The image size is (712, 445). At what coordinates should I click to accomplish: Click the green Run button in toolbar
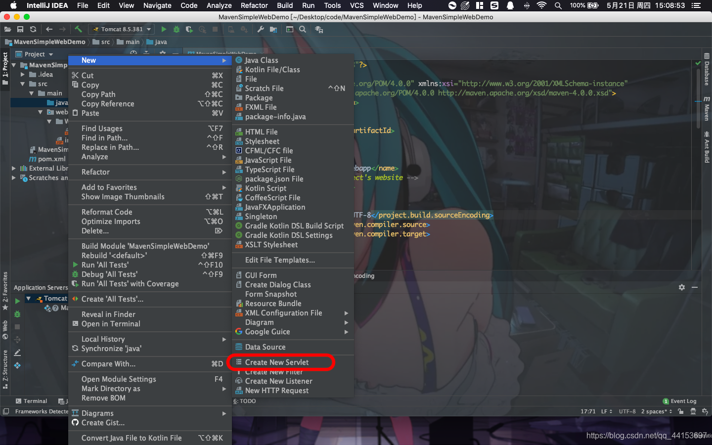164,29
